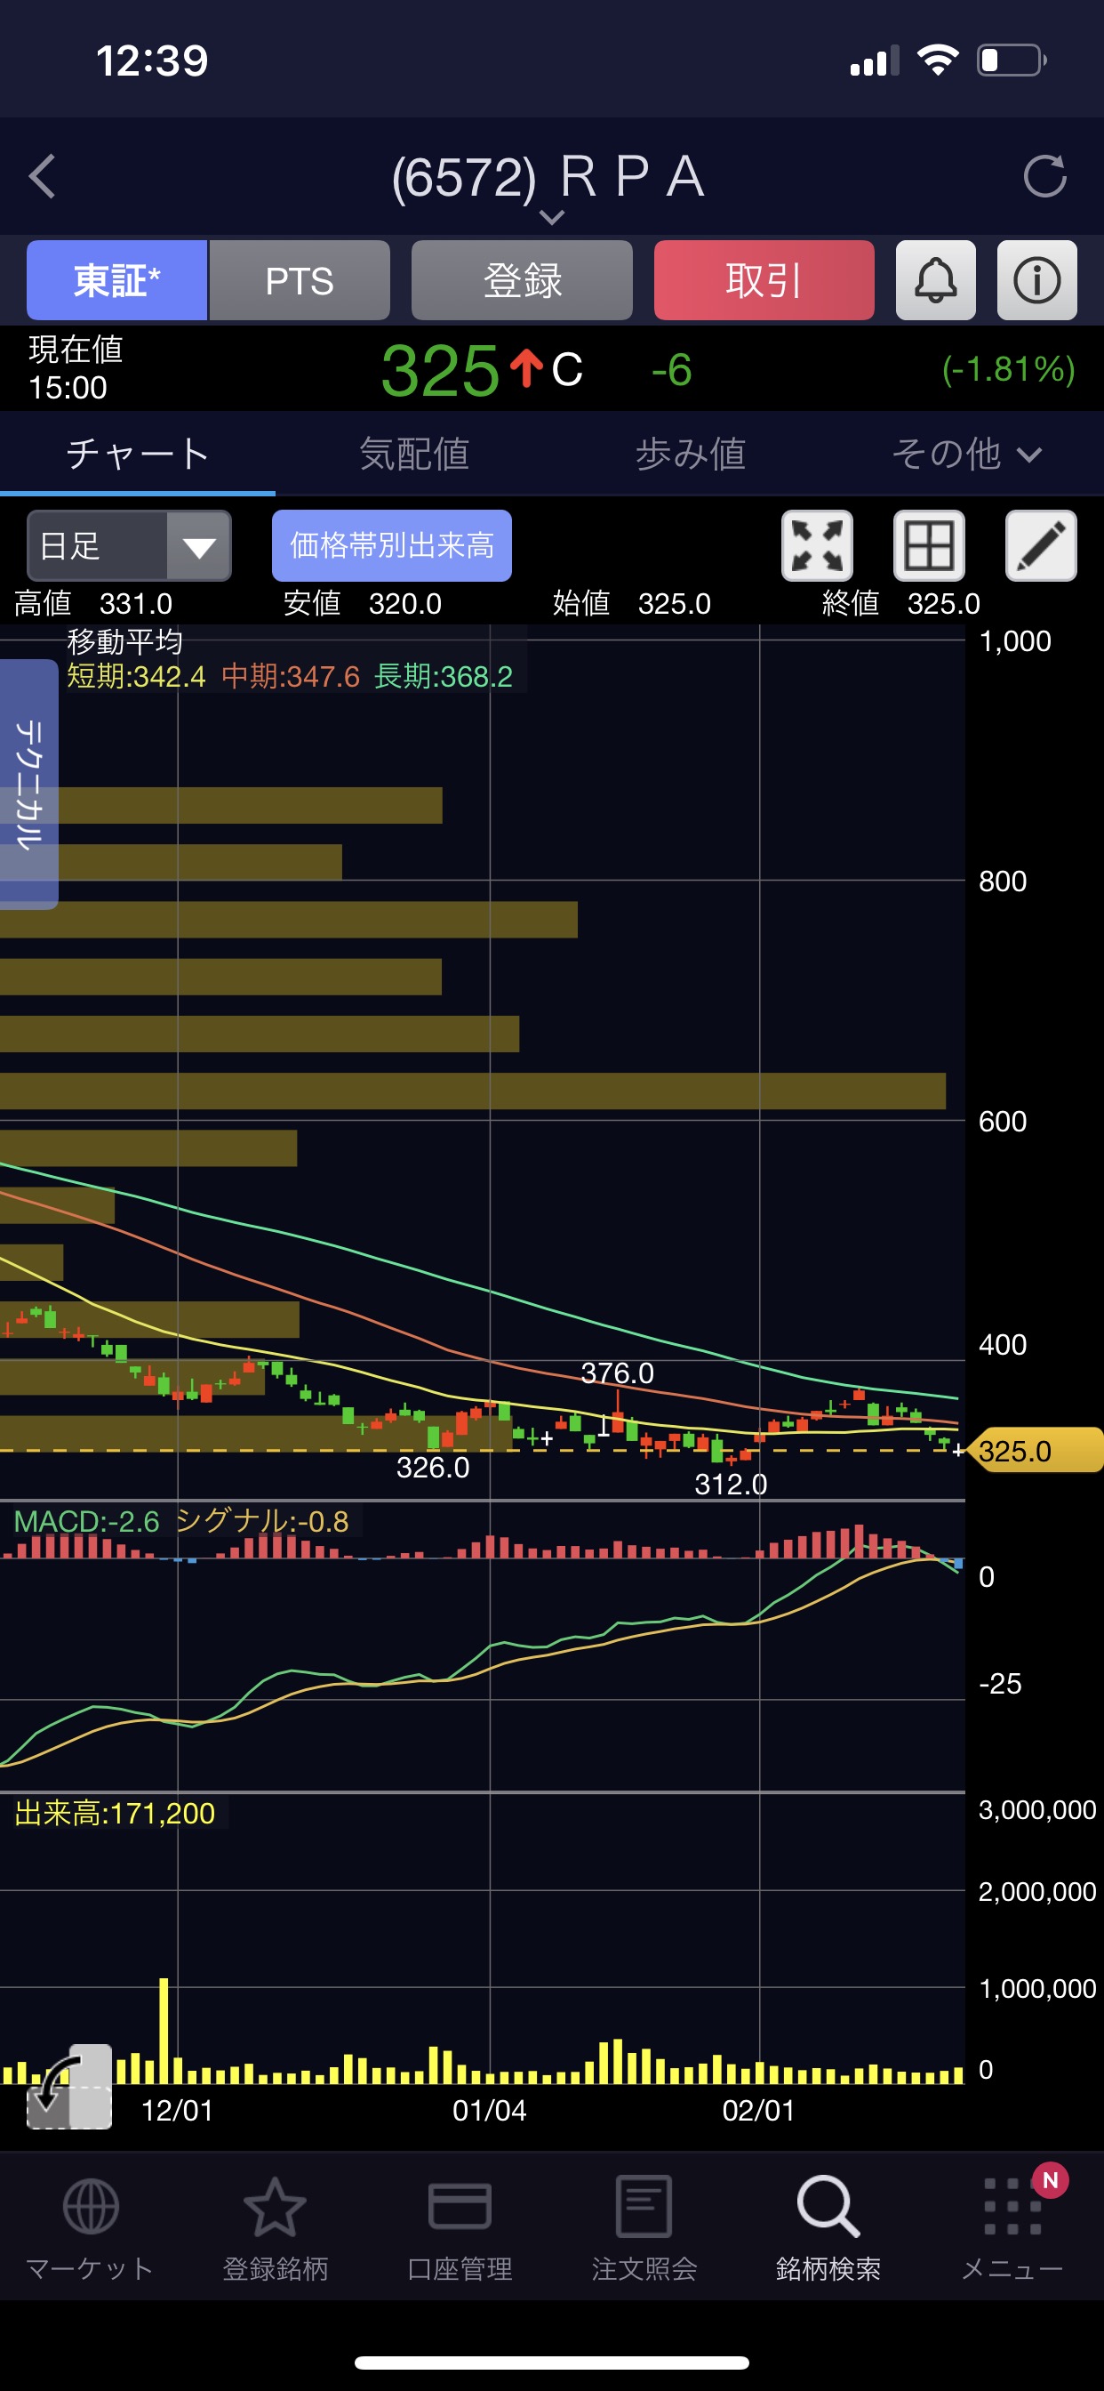Tap the シグナル:-0.8 label
The height and width of the screenshot is (2391, 1104).
click(x=261, y=1521)
